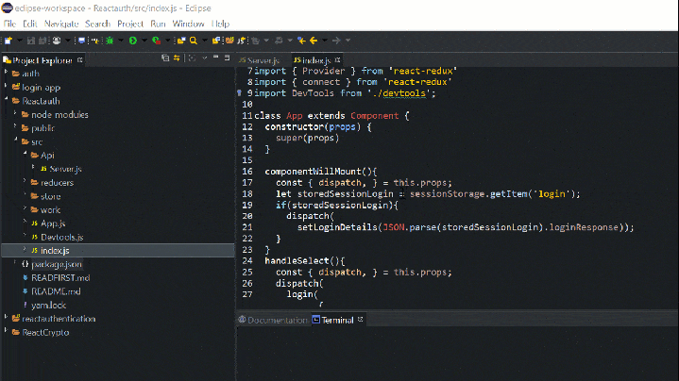Expand the reactauthentication project
Viewport: 679px width, 381px height.
(x=6, y=318)
